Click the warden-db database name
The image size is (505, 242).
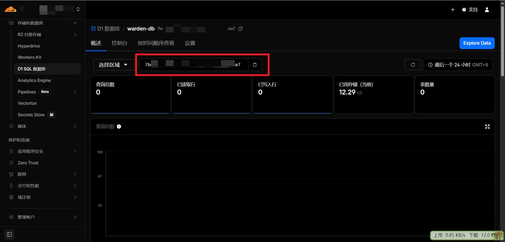pyautogui.click(x=141, y=29)
